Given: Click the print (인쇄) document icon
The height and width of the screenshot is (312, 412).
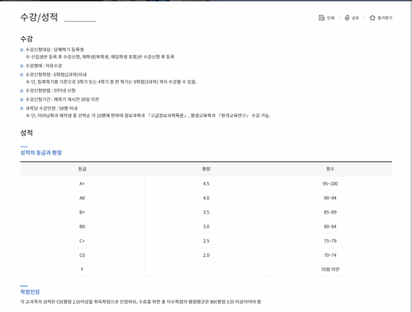Looking at the screenshot, I should [321, 18].
